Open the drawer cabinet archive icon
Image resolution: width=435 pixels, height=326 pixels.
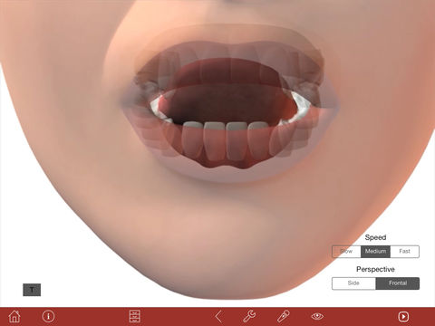click(x=135, y=316)
